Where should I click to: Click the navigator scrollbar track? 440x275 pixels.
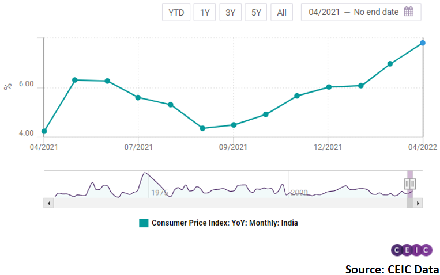[x=231, y=203]
